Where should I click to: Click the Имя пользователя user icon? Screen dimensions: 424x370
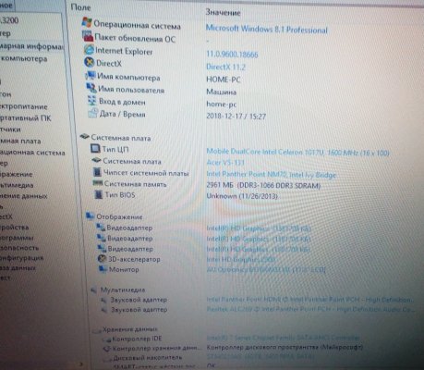[x=91, y=88]
